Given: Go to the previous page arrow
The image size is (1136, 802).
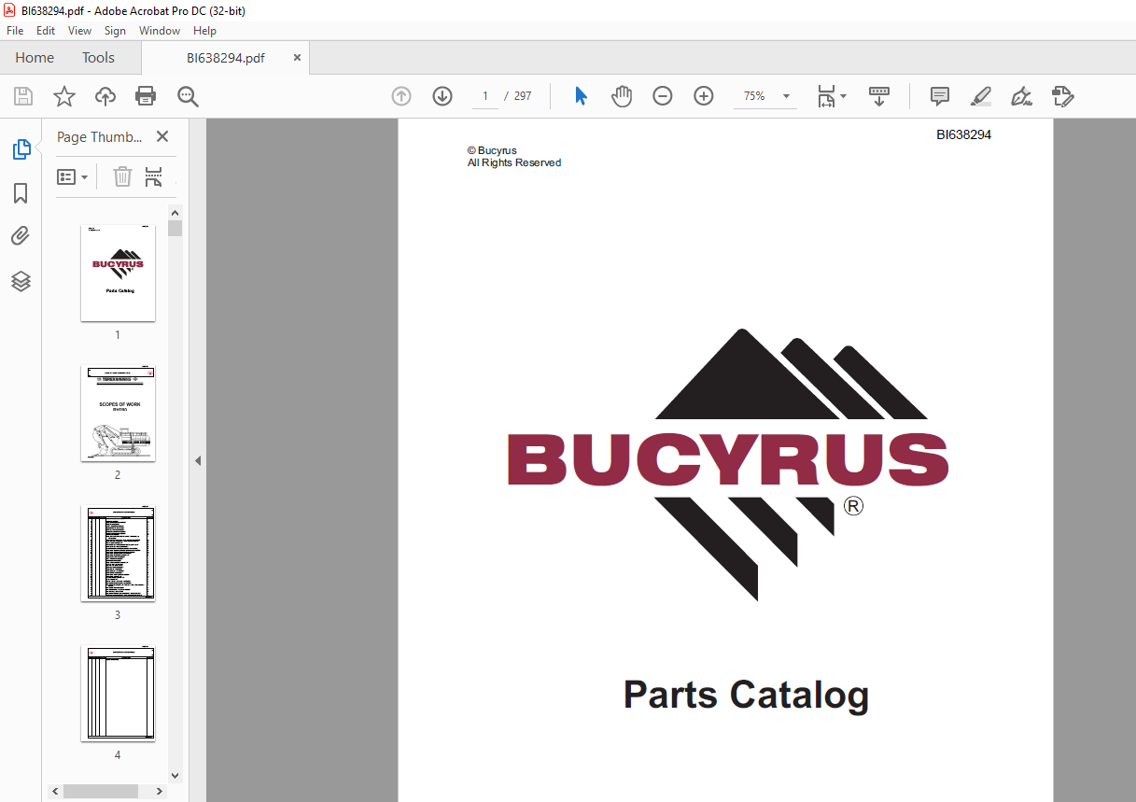Looking at the screenshot, I should pos(401,96).
